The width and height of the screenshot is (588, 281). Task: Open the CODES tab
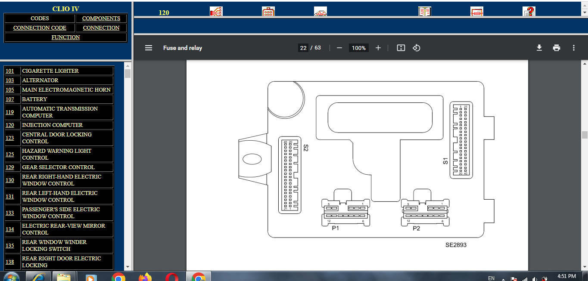[40, 19]
